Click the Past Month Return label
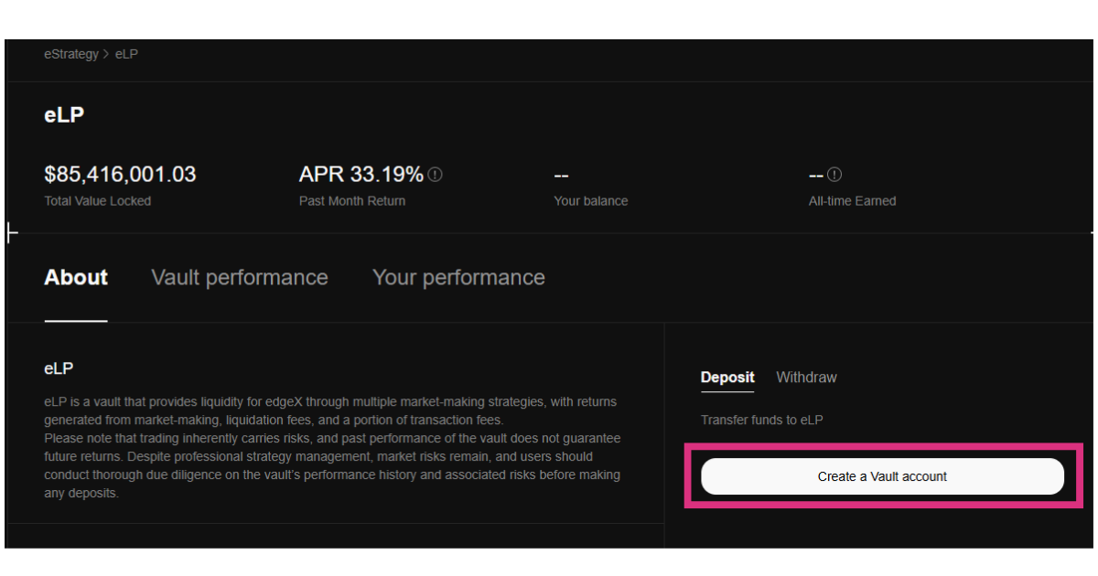Image resolution: width=1098 pixels, height=576 pixels. pyautogui.click(x=351, y=201)
